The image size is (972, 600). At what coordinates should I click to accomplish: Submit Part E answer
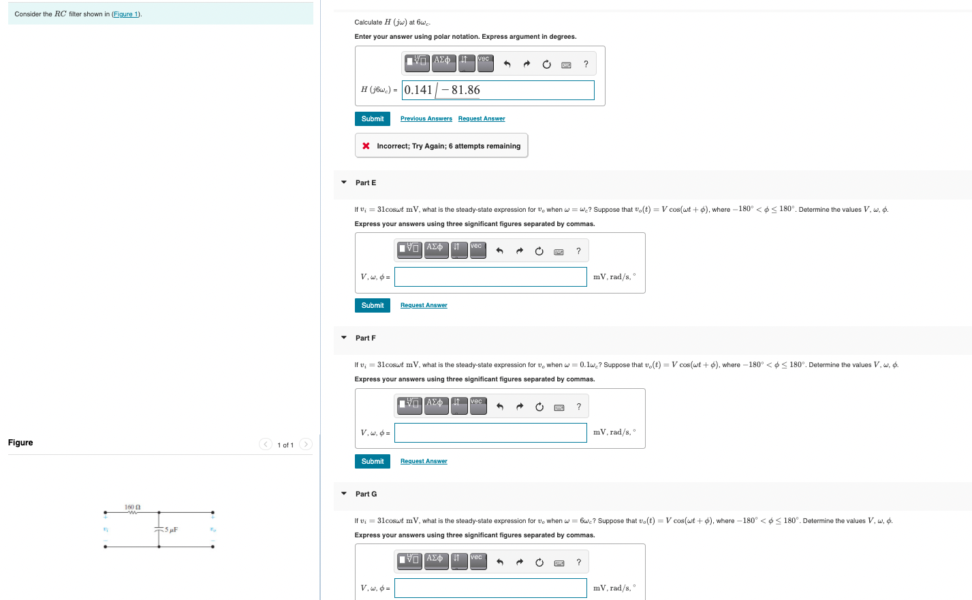pos(373,305)
